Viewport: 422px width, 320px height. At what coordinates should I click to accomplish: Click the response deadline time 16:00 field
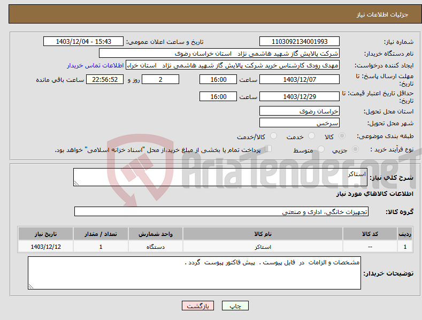click(218, 79)
